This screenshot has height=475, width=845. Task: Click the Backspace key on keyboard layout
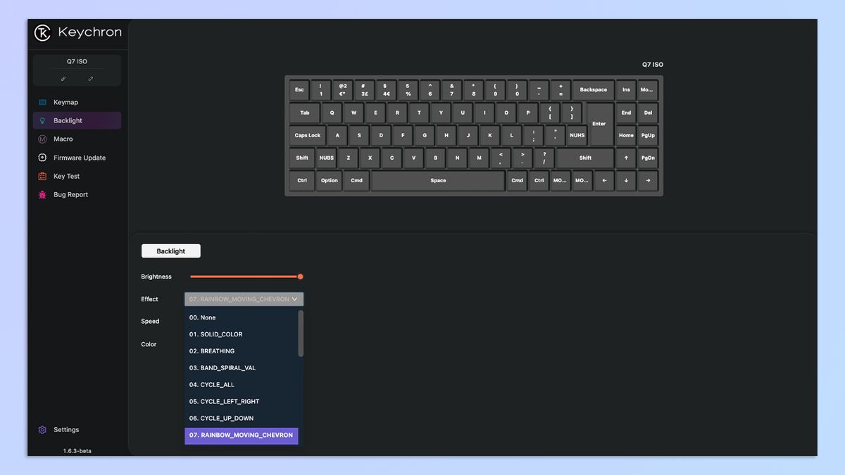pos(593,90)
